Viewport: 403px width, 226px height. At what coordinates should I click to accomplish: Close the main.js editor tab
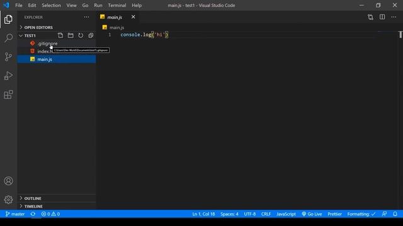(133, 17)
